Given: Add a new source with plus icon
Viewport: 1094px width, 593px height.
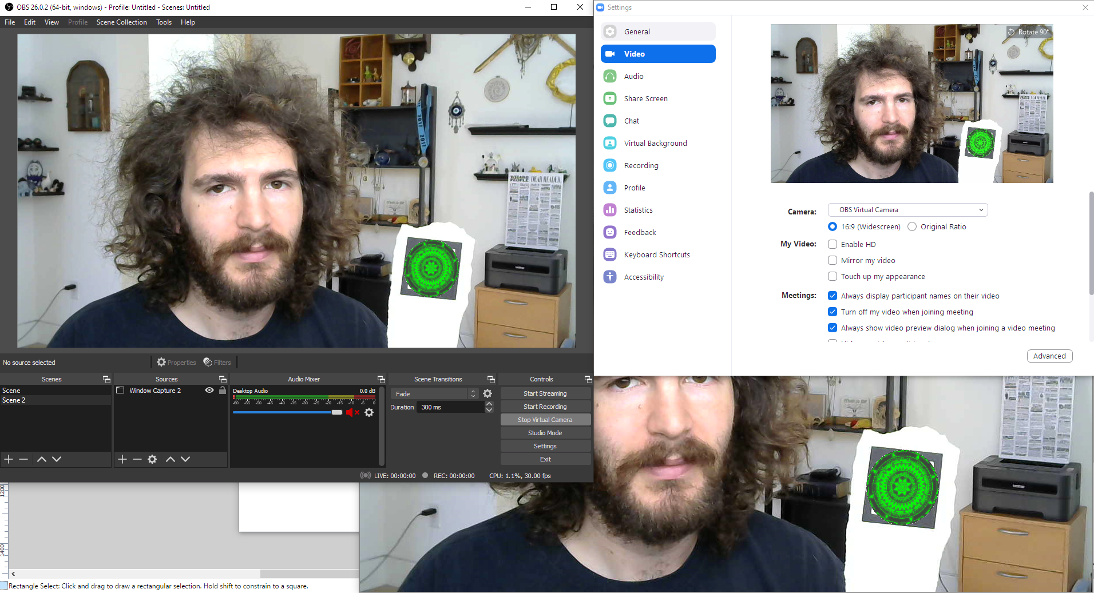Looking at the screenshot, I should click(x=122, y=459).
